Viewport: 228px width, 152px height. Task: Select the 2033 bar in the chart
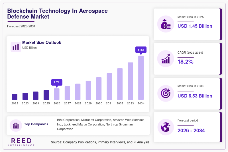[131, 81]
